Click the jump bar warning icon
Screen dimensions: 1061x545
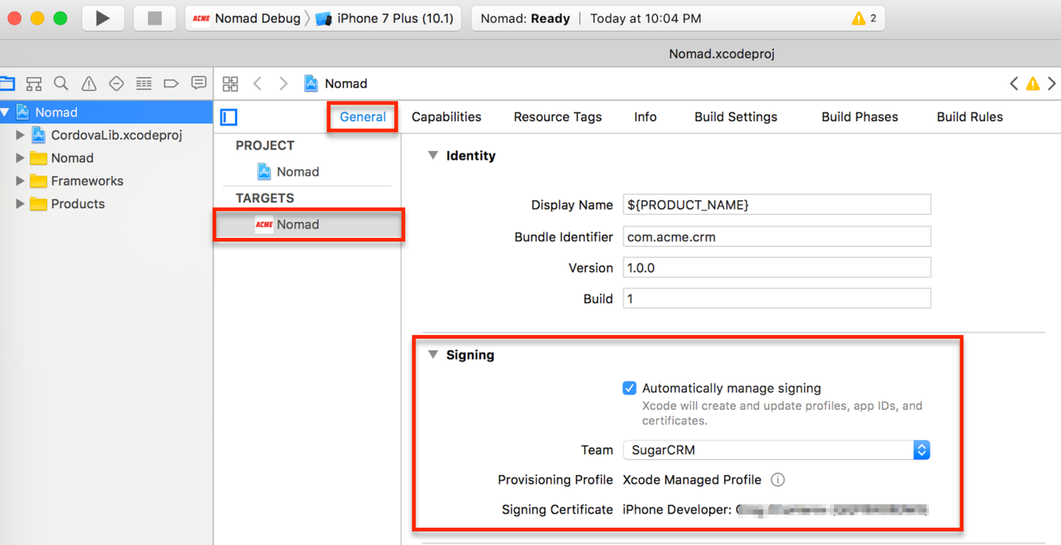click(1032, 84)
